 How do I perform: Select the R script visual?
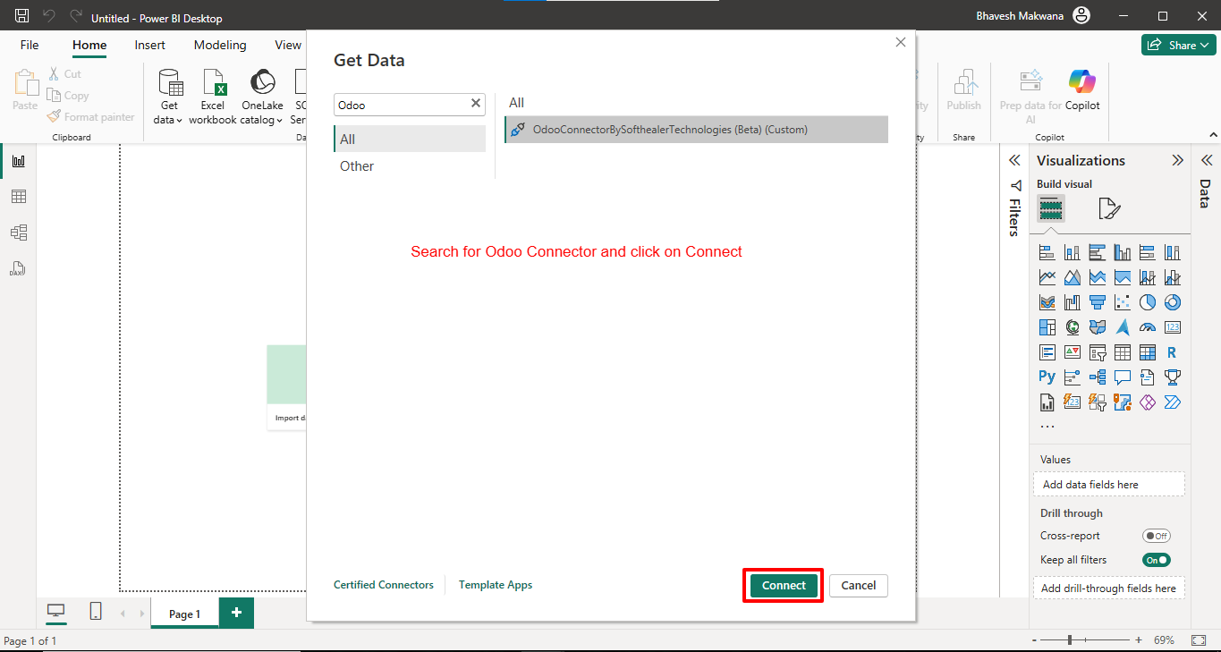point(1173,352)
